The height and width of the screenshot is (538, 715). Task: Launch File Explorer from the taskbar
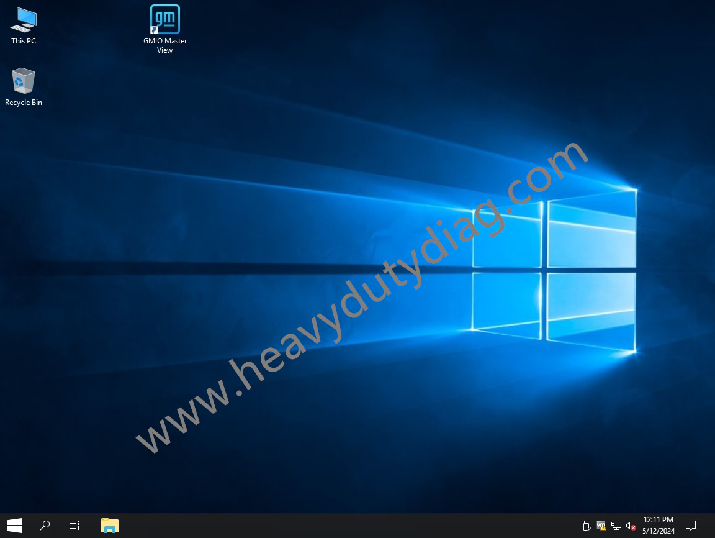[110, 526]
